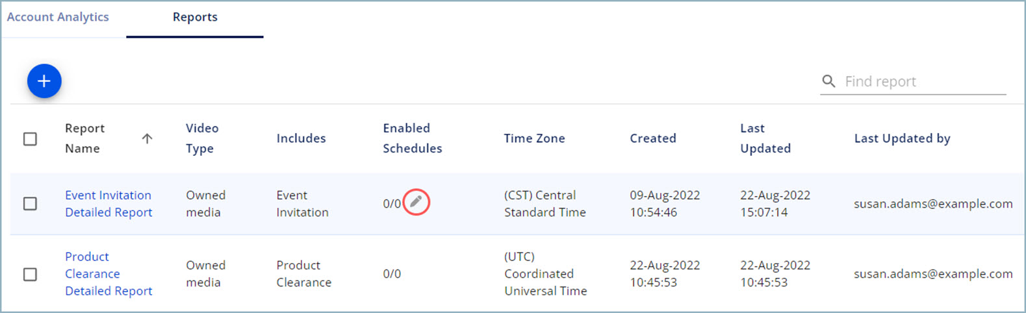
Task: Select the Reports tab
Action: point(195,18)
